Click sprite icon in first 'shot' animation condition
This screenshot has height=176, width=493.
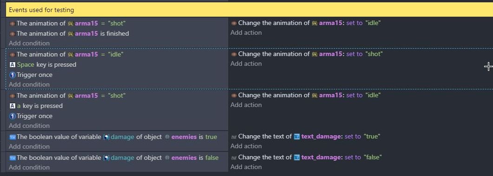12,24
